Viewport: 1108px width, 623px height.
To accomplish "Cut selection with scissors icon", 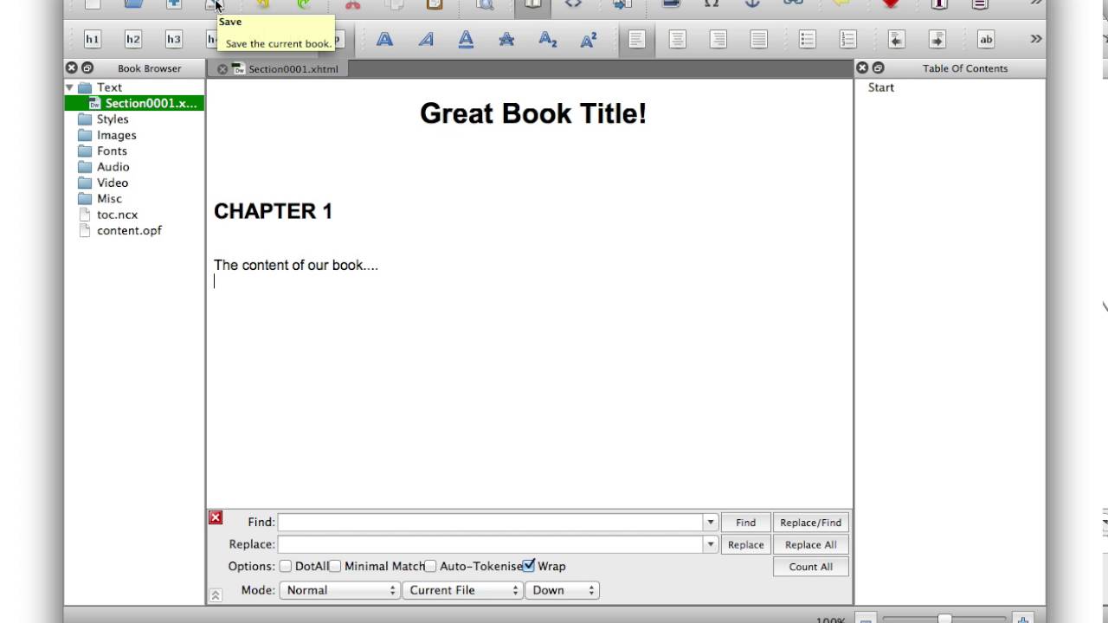I will click(352, 4).
